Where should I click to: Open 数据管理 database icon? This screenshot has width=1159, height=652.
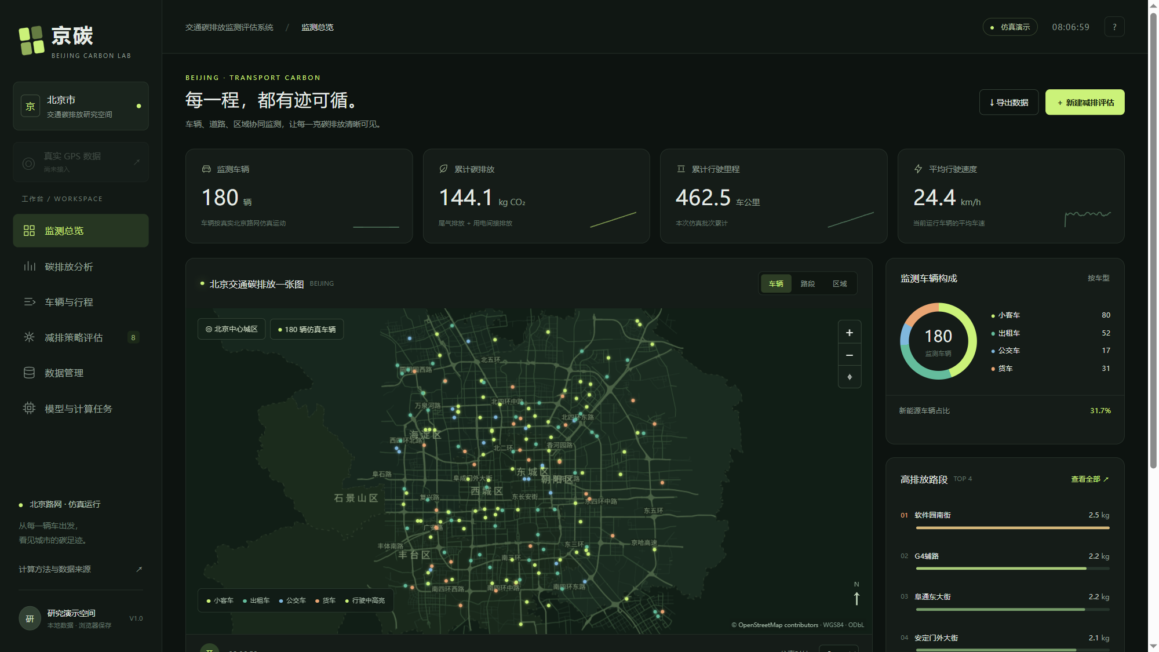[x=30, y=373]
